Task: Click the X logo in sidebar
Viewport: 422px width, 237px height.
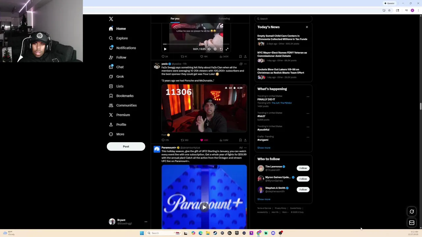Action: (x=111, y=19)
